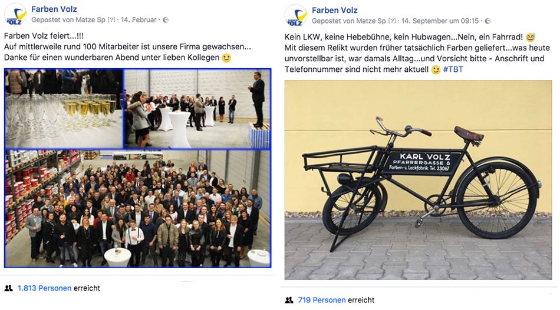Screen dimensions: 560x310
Task: Open the Farben Volz logo in left post
Action: (15, 15)
